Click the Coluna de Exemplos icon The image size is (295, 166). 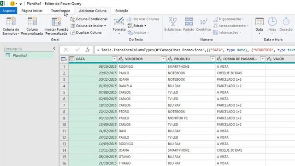pos(11,21)
